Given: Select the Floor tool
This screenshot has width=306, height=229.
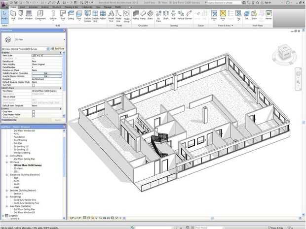Looking at the screenshot, I should click(x=79, y=15).
